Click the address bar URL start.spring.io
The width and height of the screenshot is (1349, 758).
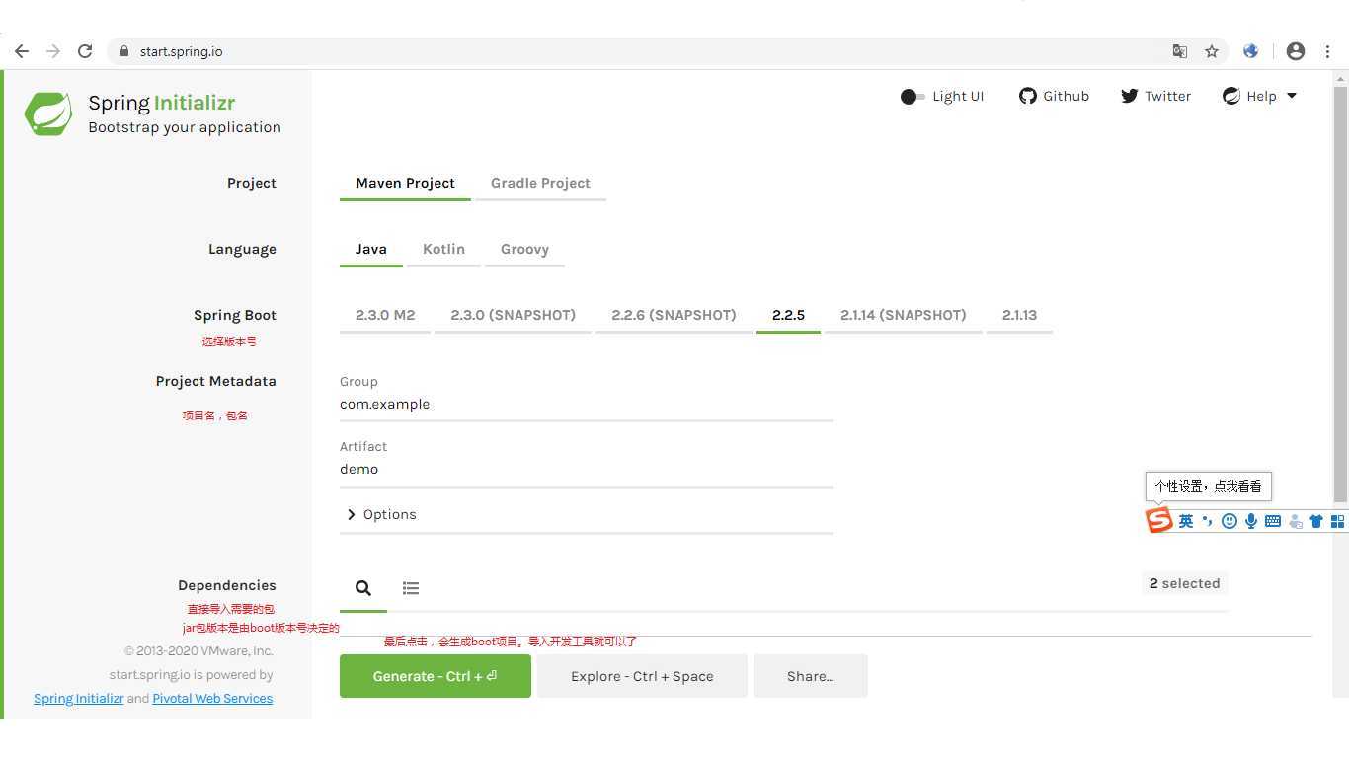pos(181,51)
